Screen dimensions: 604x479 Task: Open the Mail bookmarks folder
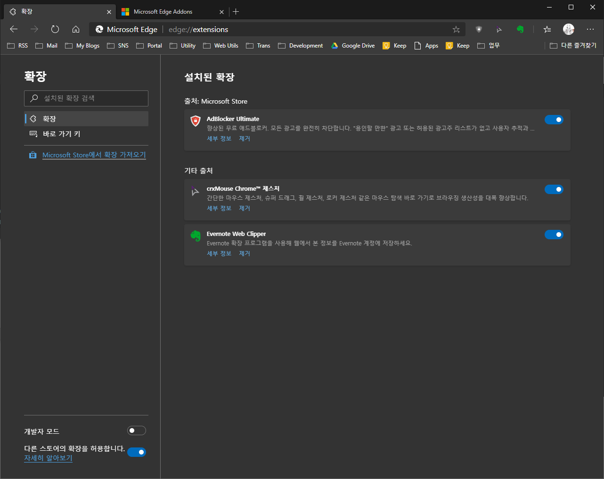pos(46,46)
